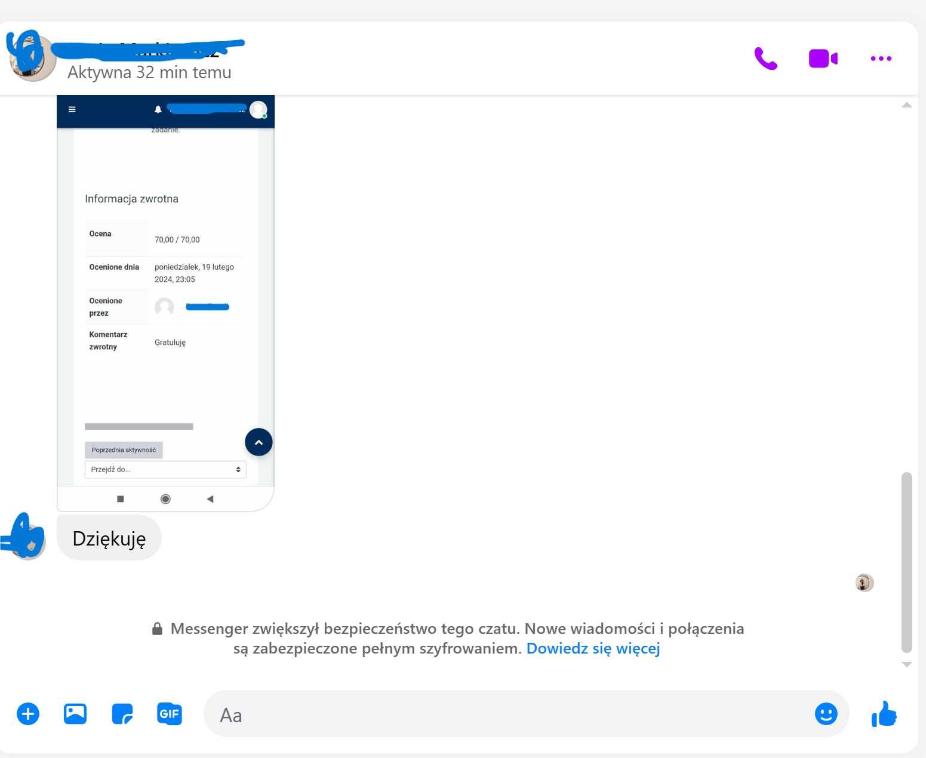This screenshot has width=926, height=758.
Task: Click the scrollbar down arrow
Action: (x=907, y=664)
